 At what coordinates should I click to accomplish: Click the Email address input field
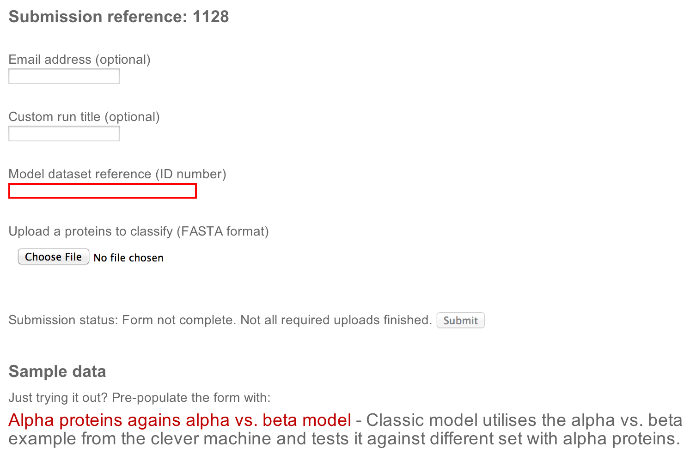click(x=64, y=76)
